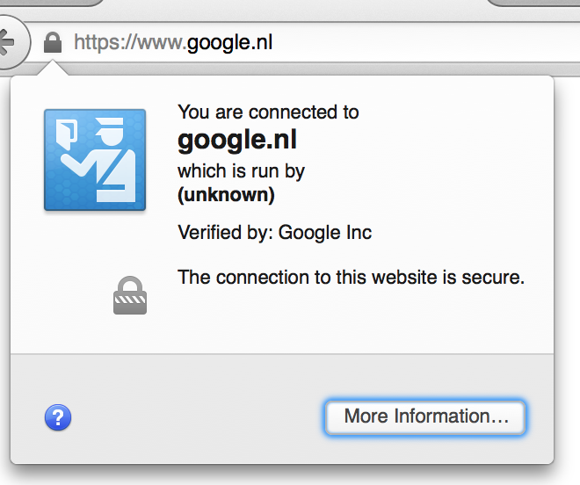Click the "https://" prefix in the URL
The width and height of the screenshot is (580, 485).
[105, 42]
